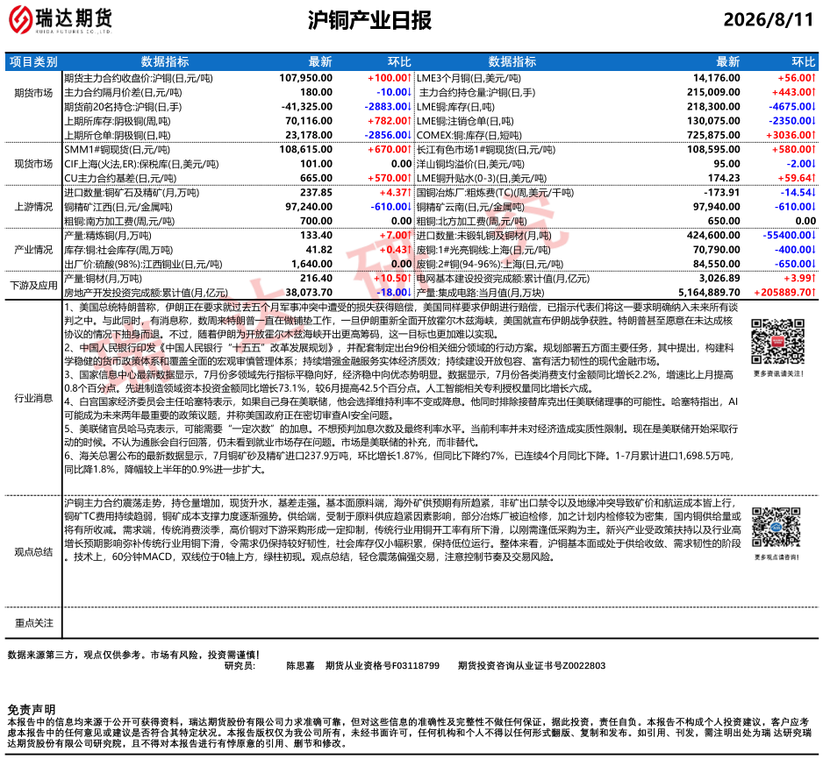The height and width of the screenshot is (759, 823).
Task: Click the 硫酸(98%) 江西铜业 value 1,640.00
Action: coord(312,264)
